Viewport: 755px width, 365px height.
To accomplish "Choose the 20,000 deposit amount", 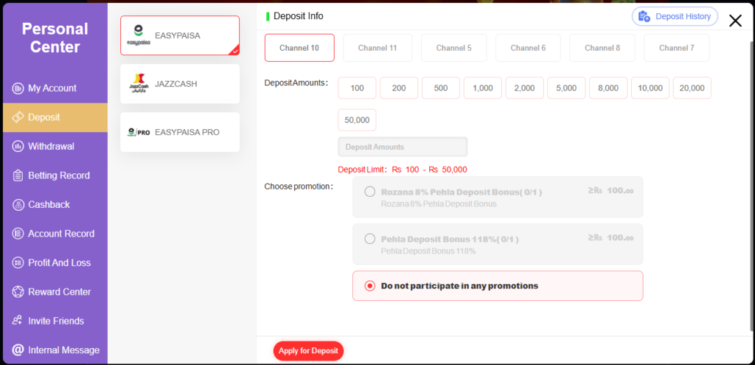I will pyautogui.click(x=692, y=88).
